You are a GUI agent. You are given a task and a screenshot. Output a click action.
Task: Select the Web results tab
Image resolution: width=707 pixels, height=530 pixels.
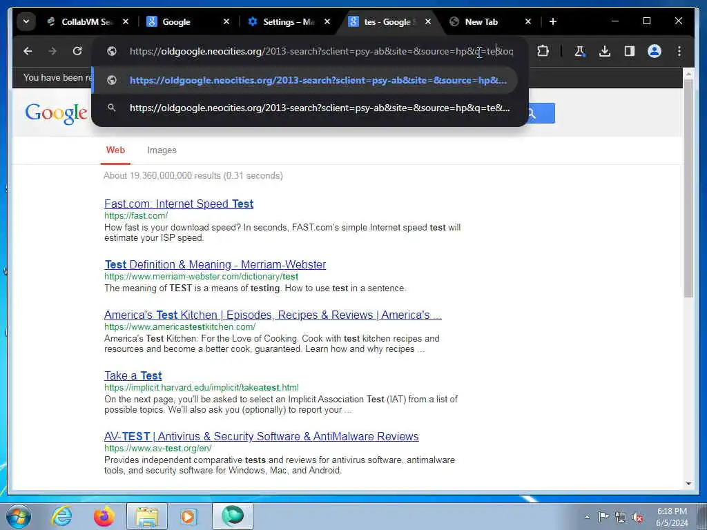coord(115,150)
